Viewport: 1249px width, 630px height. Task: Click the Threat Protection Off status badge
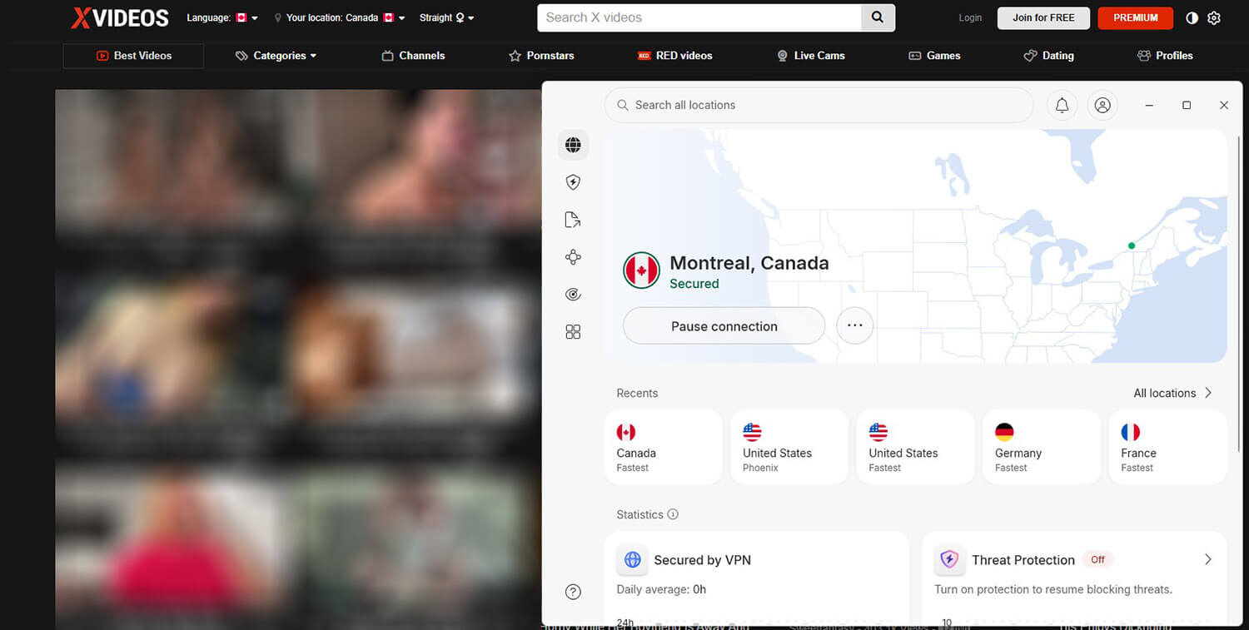pos(1097,559)
